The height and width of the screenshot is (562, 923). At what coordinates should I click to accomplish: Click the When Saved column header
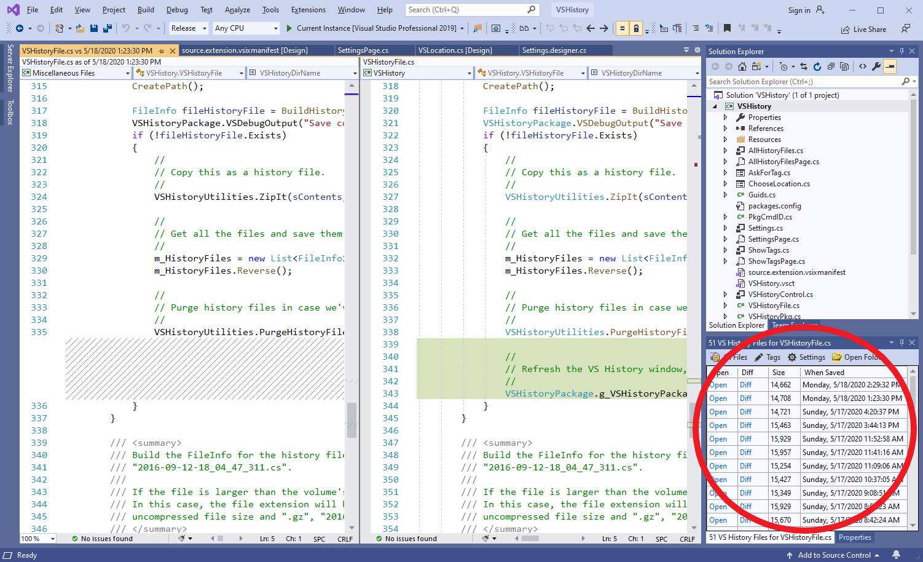coord(853,373)
